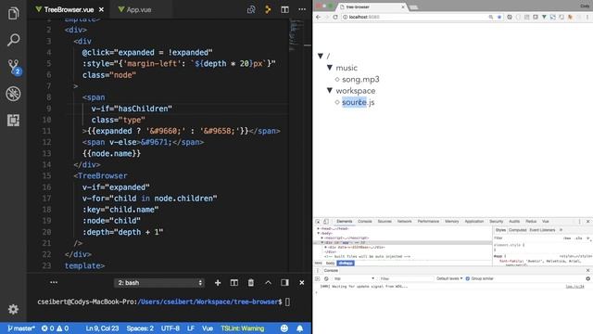This screenshot has height=334, width=593.
Task: Click the song.mp3 file node
Action: pyautogui.click(x=360, y=79)
